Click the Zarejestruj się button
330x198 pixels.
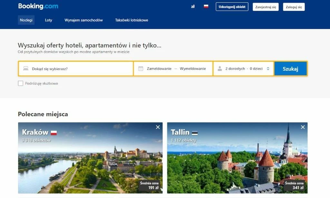pyautogui.click(x=266, y=7)
